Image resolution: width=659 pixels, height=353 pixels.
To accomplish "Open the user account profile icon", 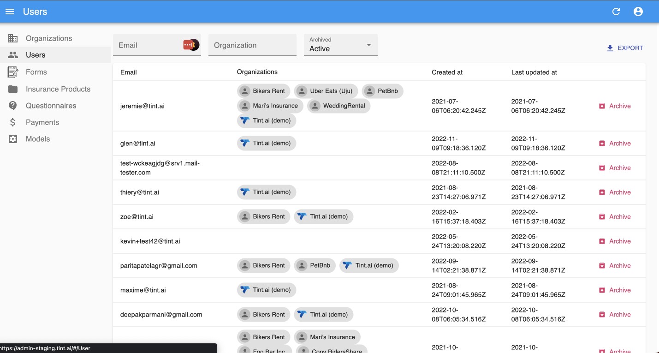I will click(638, 12).
